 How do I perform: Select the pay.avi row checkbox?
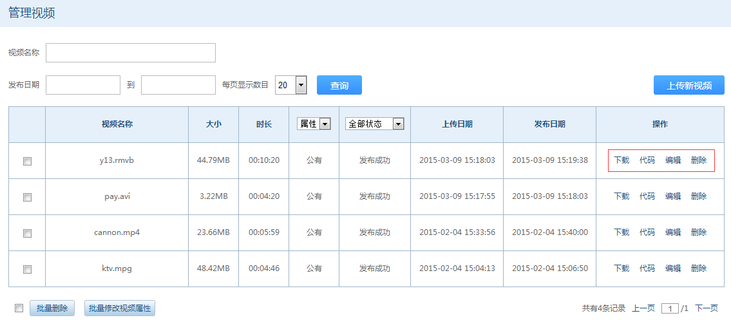click(27, 197)
